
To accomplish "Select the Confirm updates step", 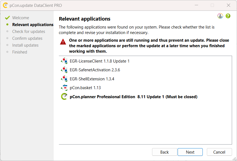I will [27, 38].
